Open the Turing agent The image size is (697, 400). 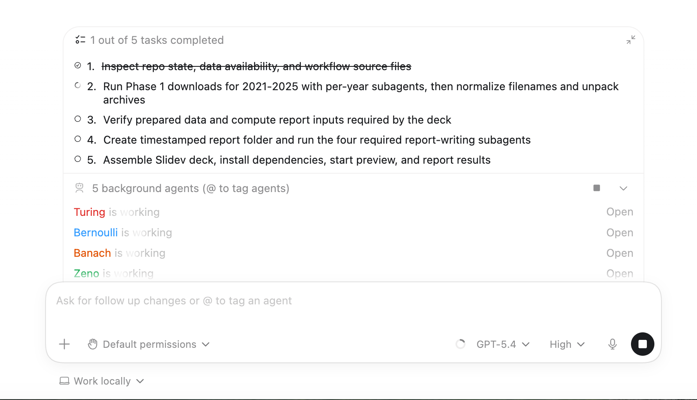point(620,212)
